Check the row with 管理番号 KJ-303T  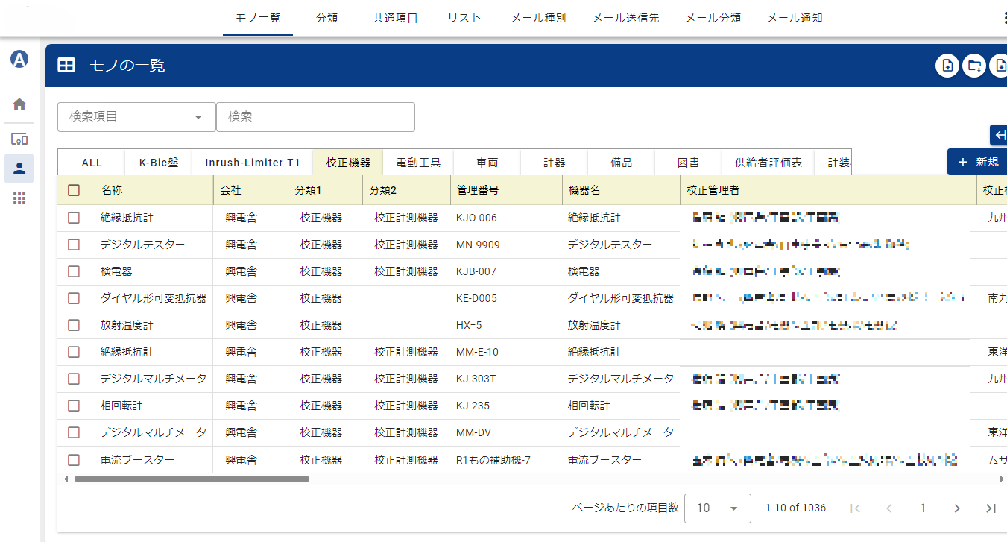(x=74, y=379)
